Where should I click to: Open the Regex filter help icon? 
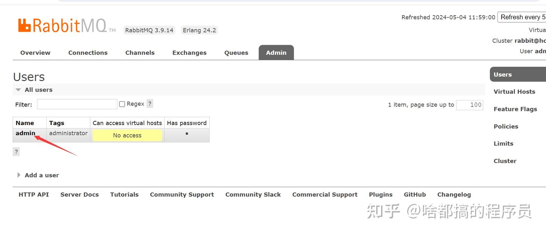pyautogui.click(x=150, y=104)
